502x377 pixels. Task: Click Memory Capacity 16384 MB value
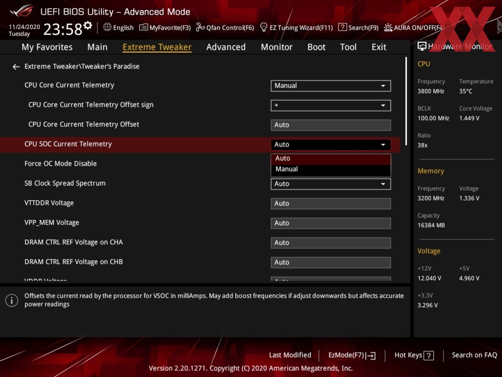click(x=431, y=225)
